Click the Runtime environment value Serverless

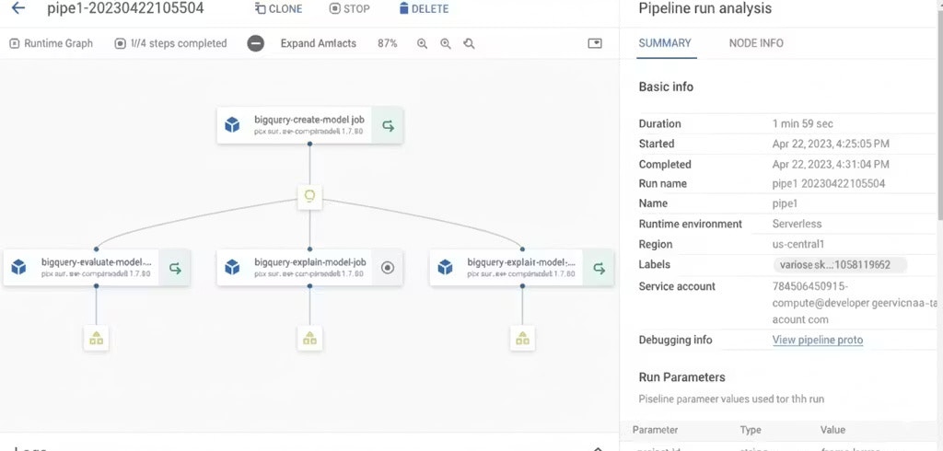797,224
